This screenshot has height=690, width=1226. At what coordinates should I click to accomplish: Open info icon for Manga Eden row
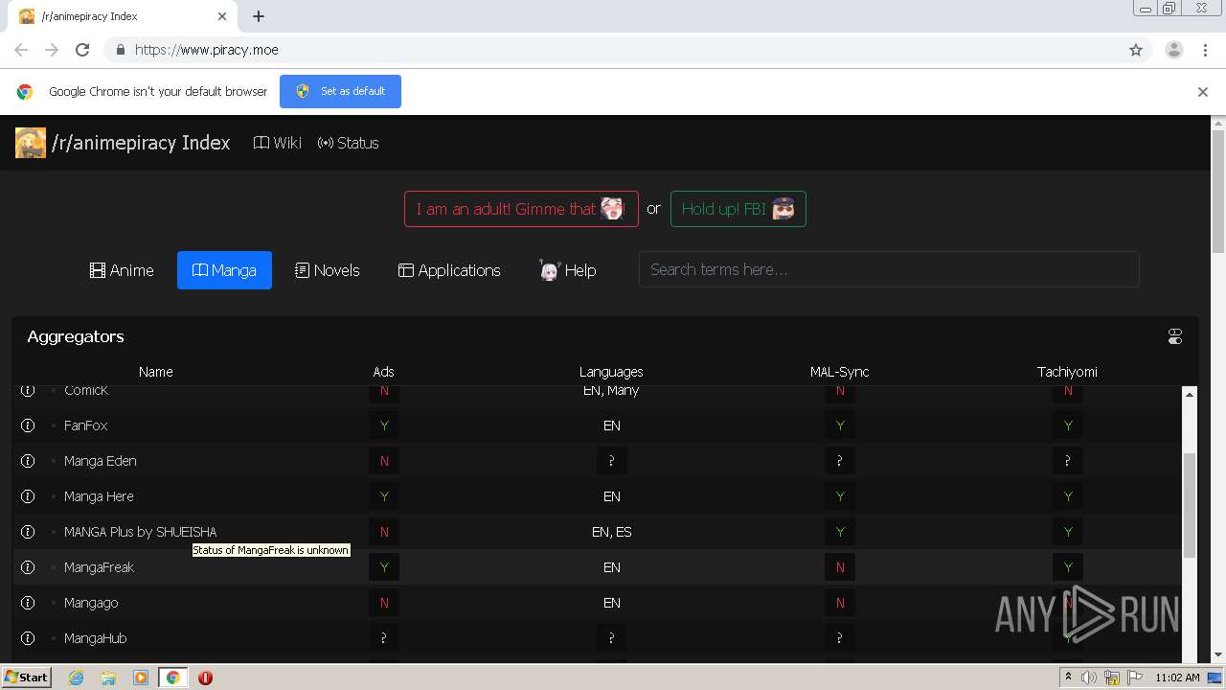tap(28, 461)
